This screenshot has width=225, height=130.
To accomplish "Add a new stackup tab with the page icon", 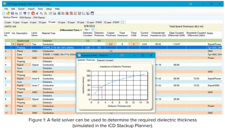I will coord(123,22).
